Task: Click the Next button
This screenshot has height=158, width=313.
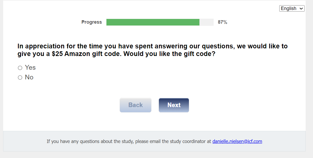Action: [x=174, y=105]
